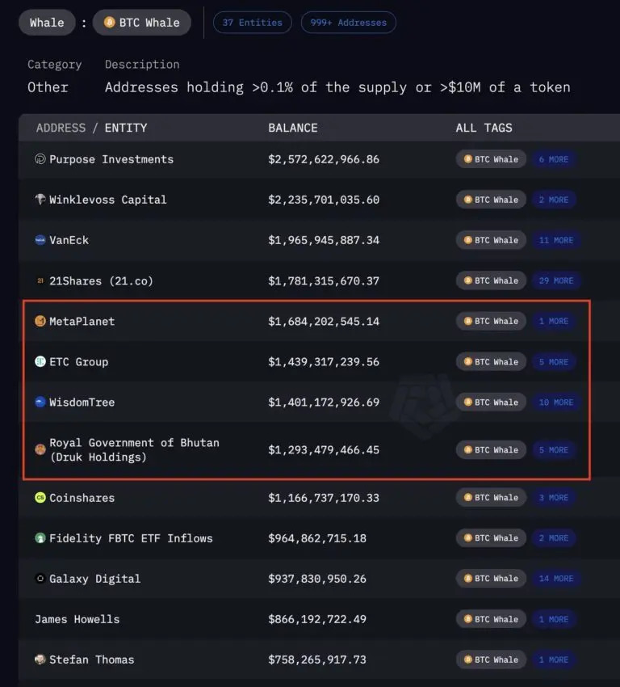Open the James Howells entity link
The image size is (620, 687).
click(x=77, y=619)
